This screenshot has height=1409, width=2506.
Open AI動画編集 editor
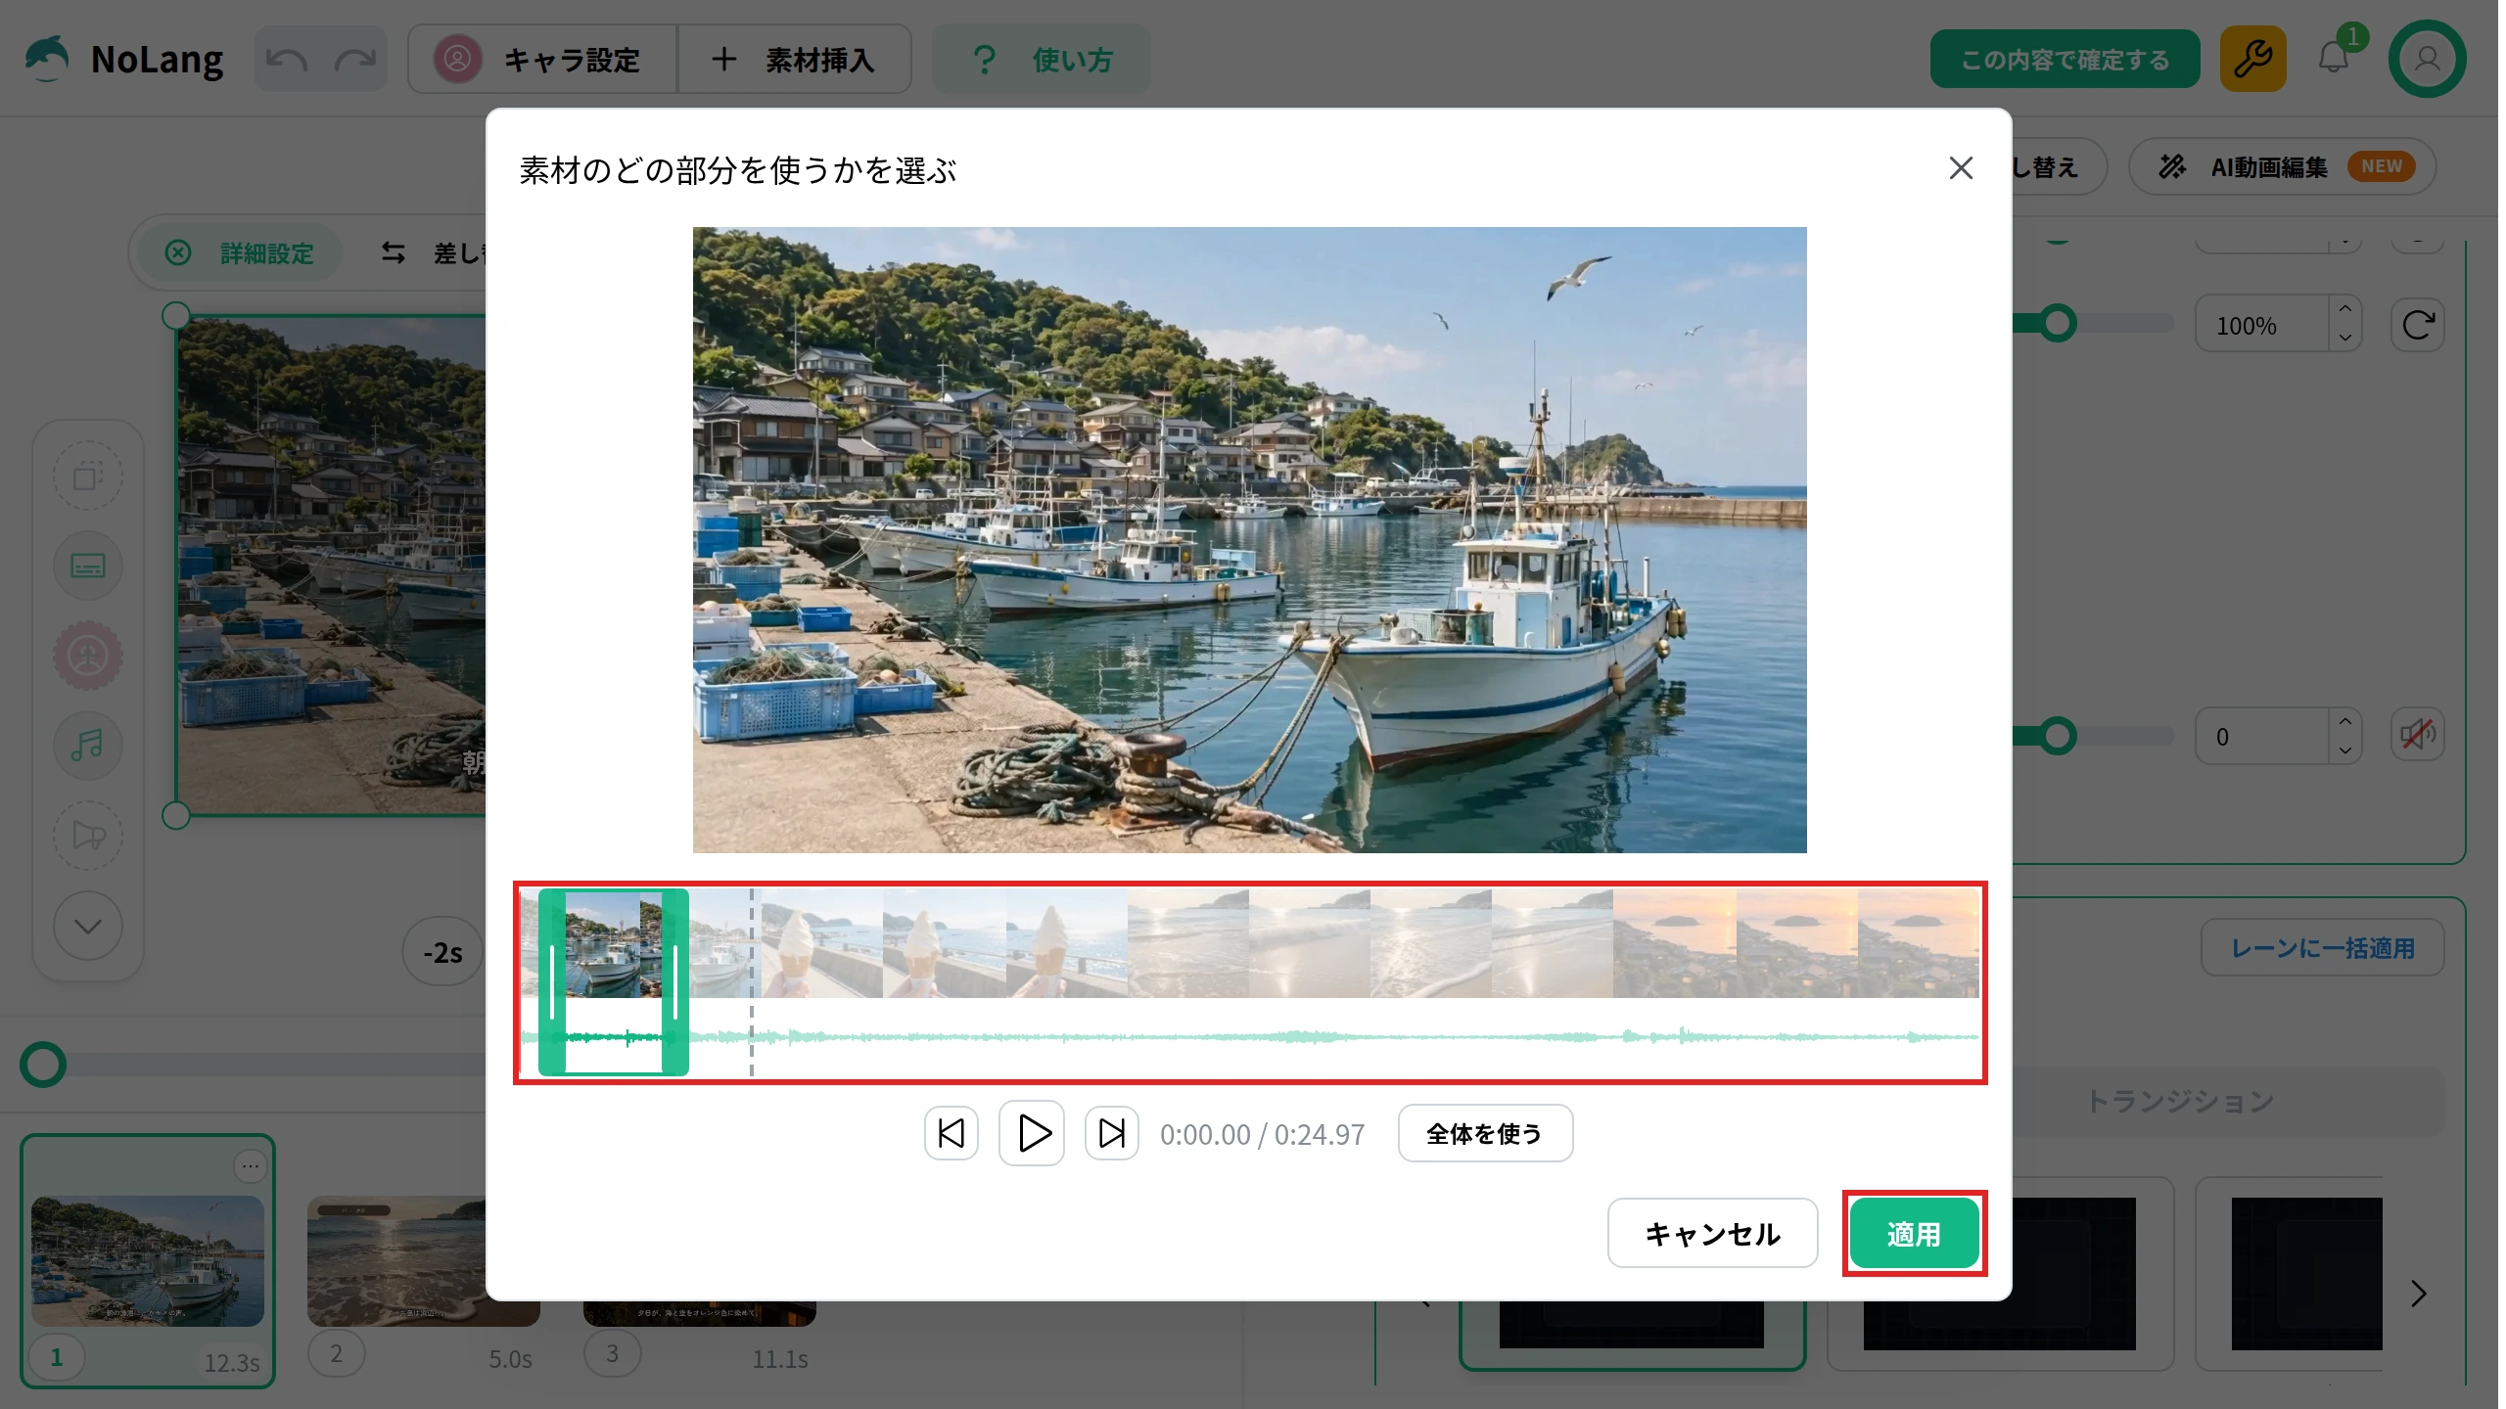(x=2283, y=167)
